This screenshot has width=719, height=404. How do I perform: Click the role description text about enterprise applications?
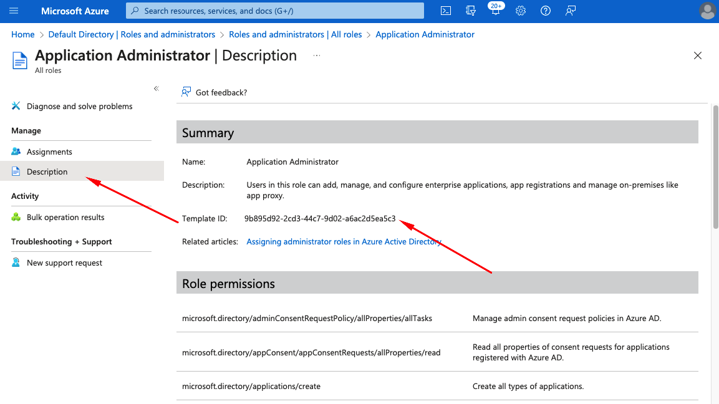point(462,190)
